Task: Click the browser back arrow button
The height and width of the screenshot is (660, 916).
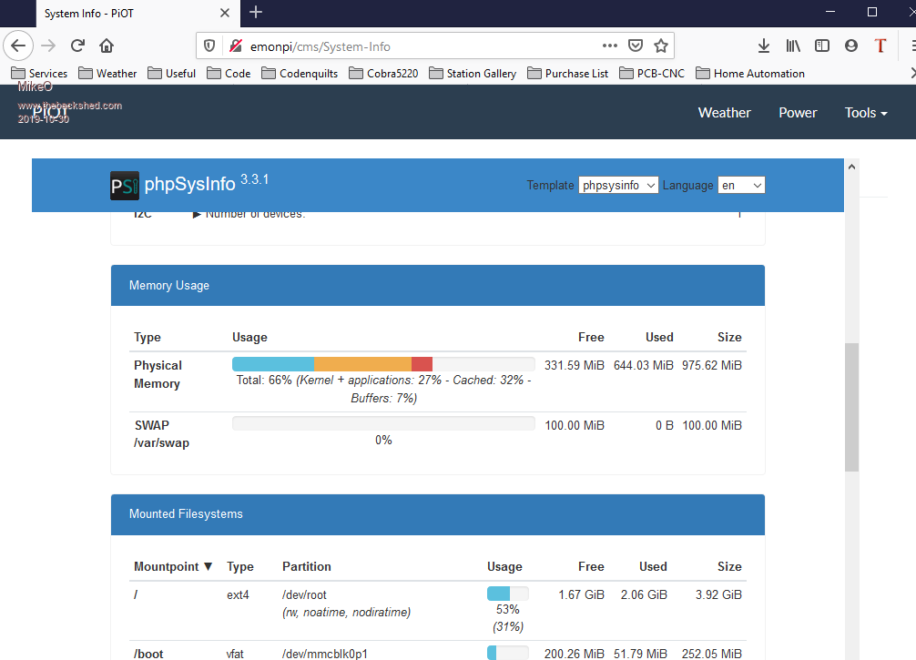Action: (19, 46)
